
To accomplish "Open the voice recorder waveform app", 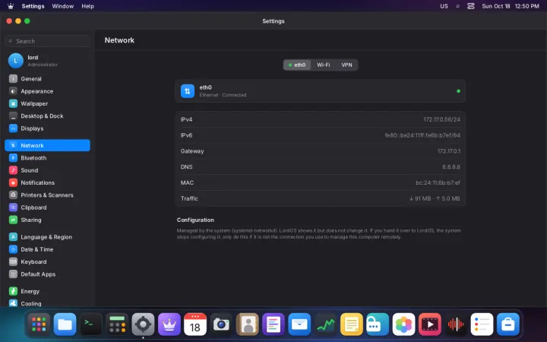I will tap(456, 325).
